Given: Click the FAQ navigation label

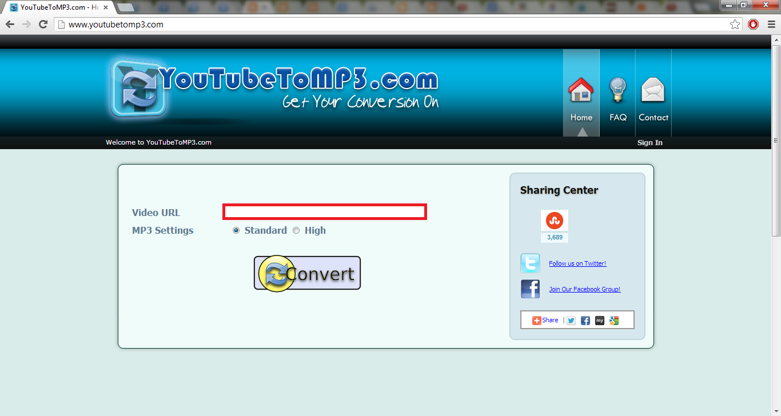Looking at the screenshot, I should 618,117.
